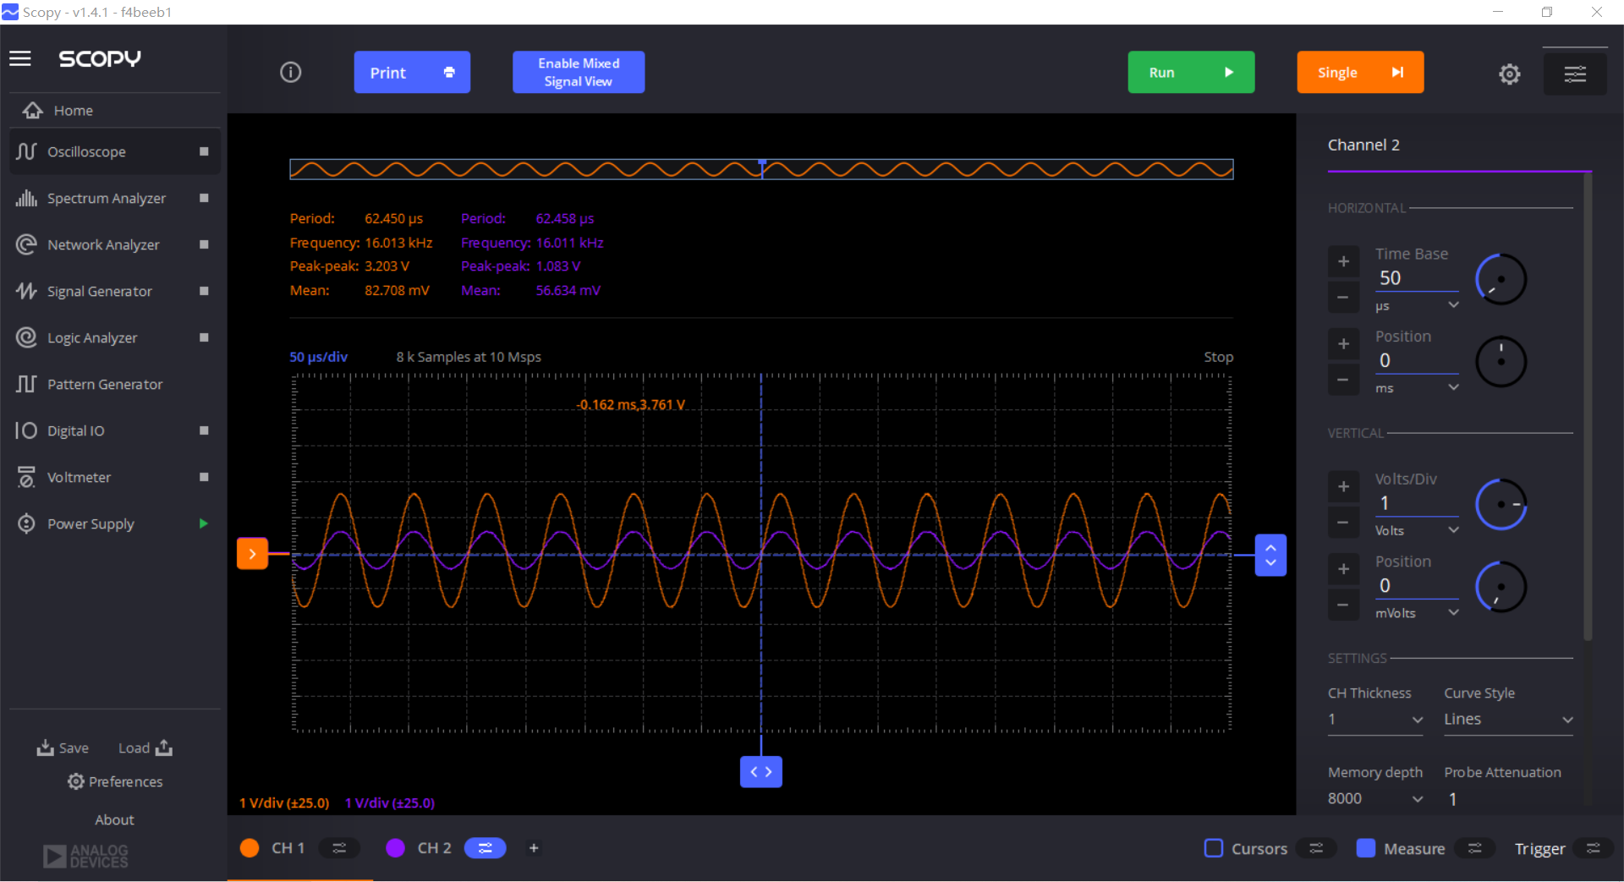The height and width of the screenshot is (882, 1624).
Task: Open the Trigger settings icon
Action: (1593, 848)
